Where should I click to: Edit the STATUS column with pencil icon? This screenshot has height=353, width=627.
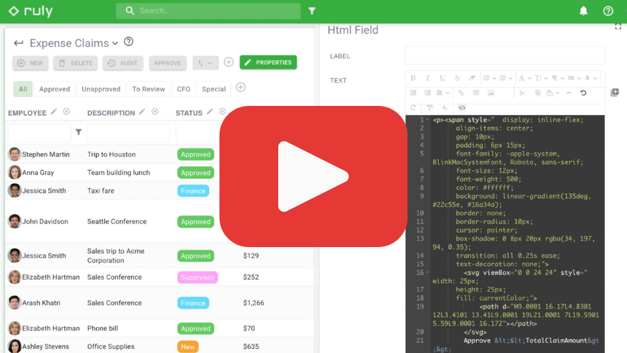tap(210, 112)
